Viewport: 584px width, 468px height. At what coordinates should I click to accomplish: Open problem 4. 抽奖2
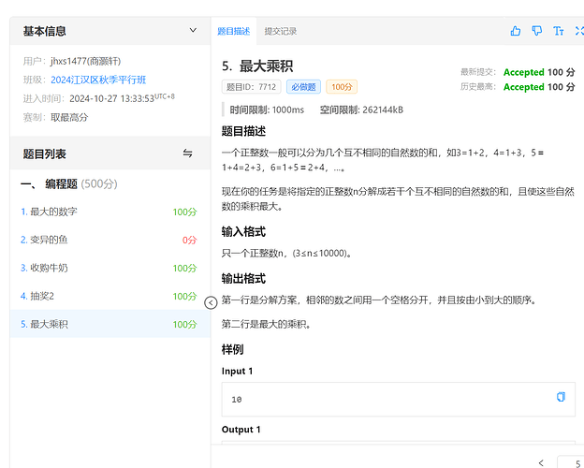[x=109, y=296]
